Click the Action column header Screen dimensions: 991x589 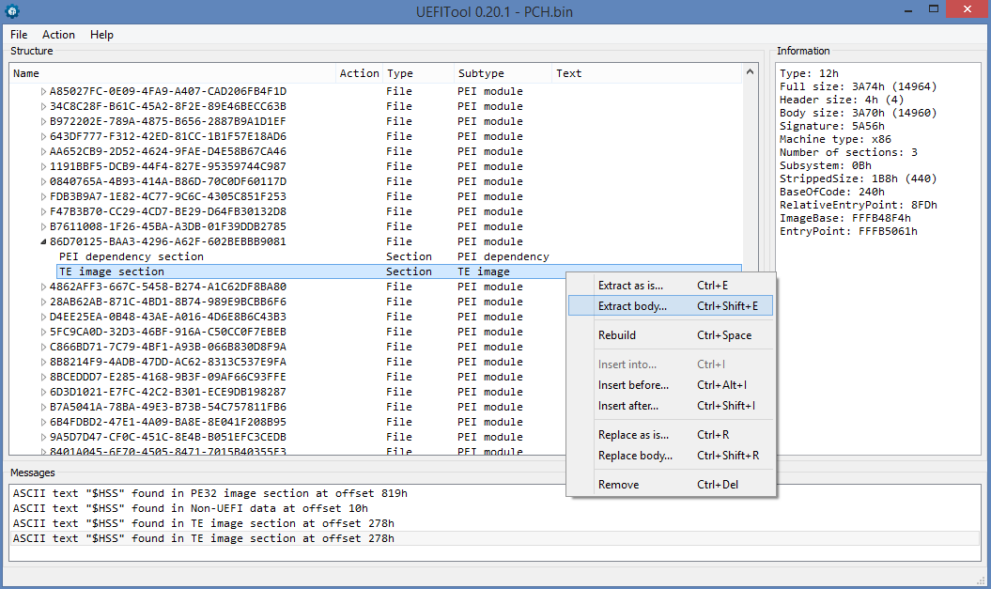(x=359, y=73)
